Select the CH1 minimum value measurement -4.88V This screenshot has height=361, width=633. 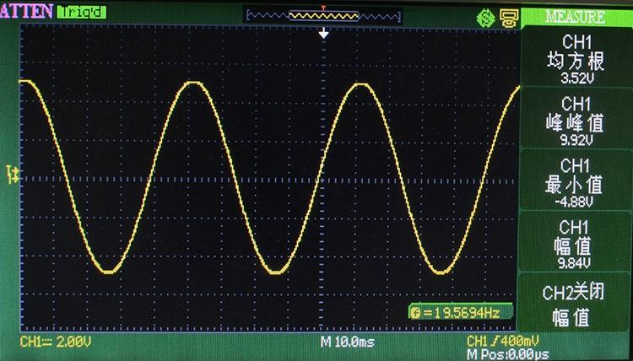pos(575,182)
